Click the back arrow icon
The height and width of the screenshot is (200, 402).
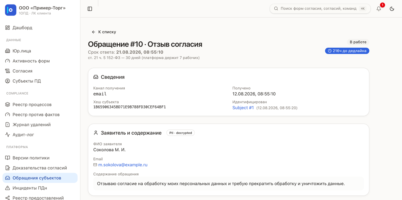[x=93, y=32]
